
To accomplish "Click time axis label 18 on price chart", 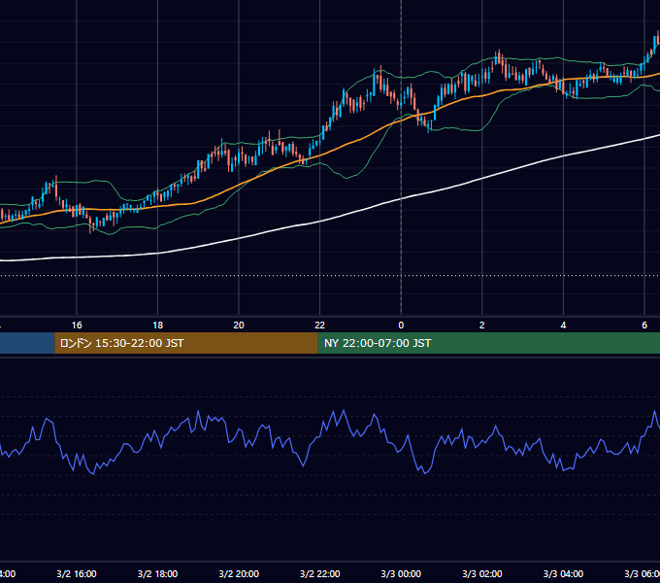I will click(x=157, y=325).
